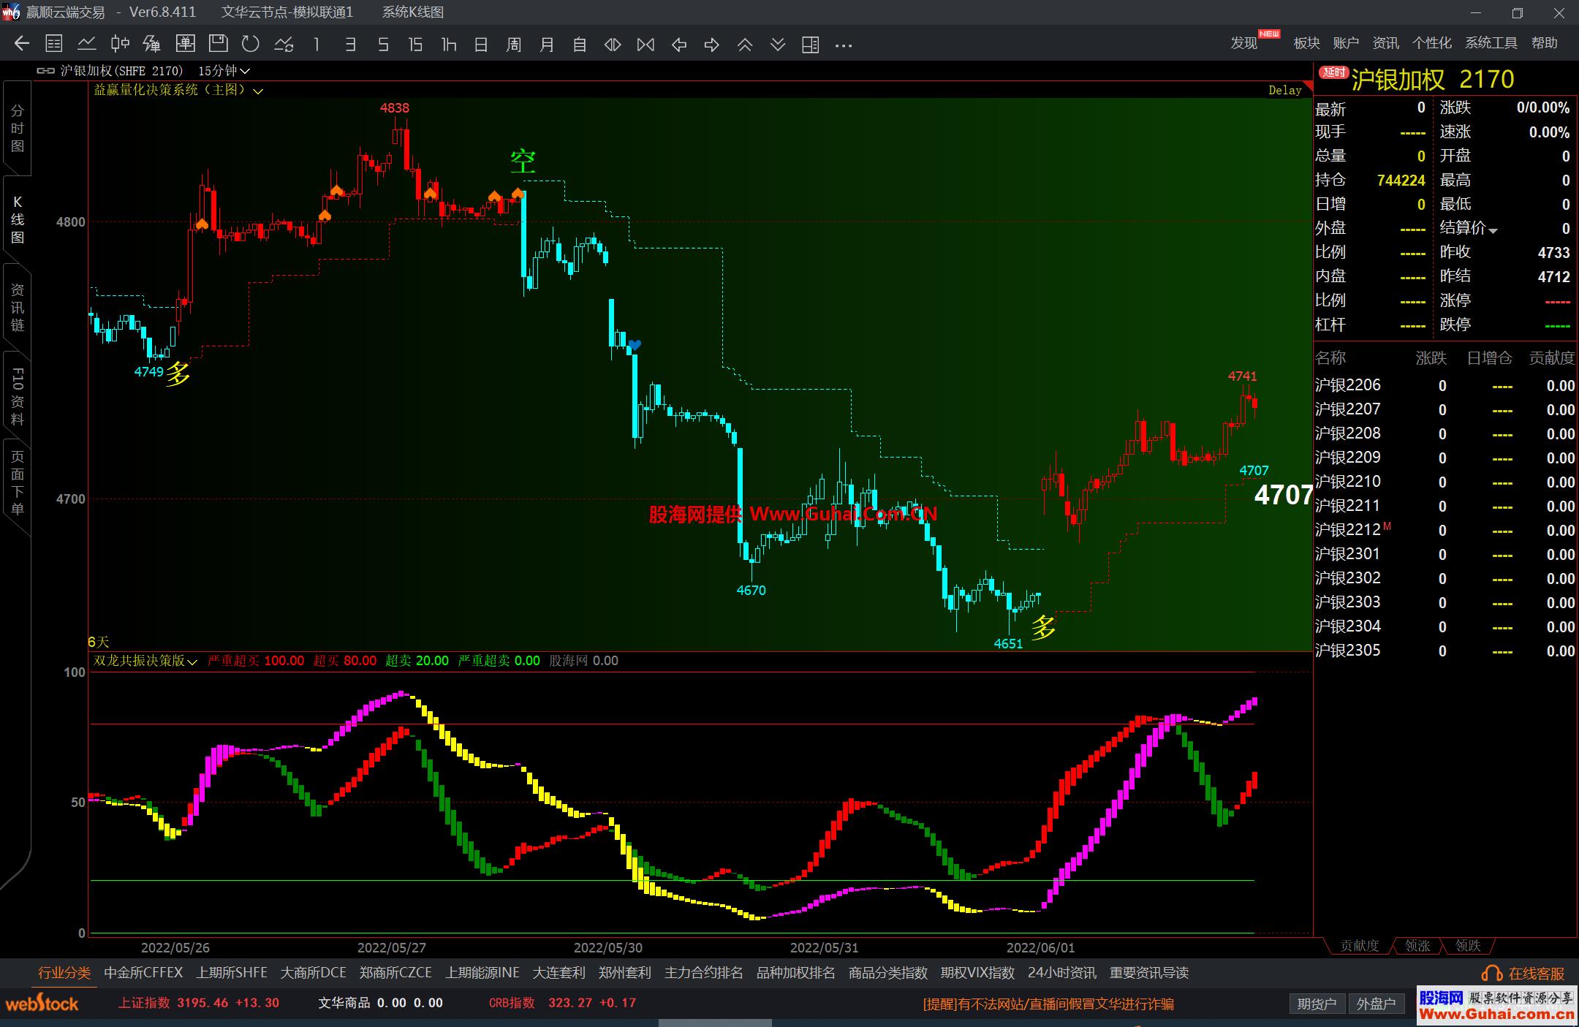Toggle the 5-minute period button
Viewport: 1579px width, 1027px height.
[x=382, y=45]
